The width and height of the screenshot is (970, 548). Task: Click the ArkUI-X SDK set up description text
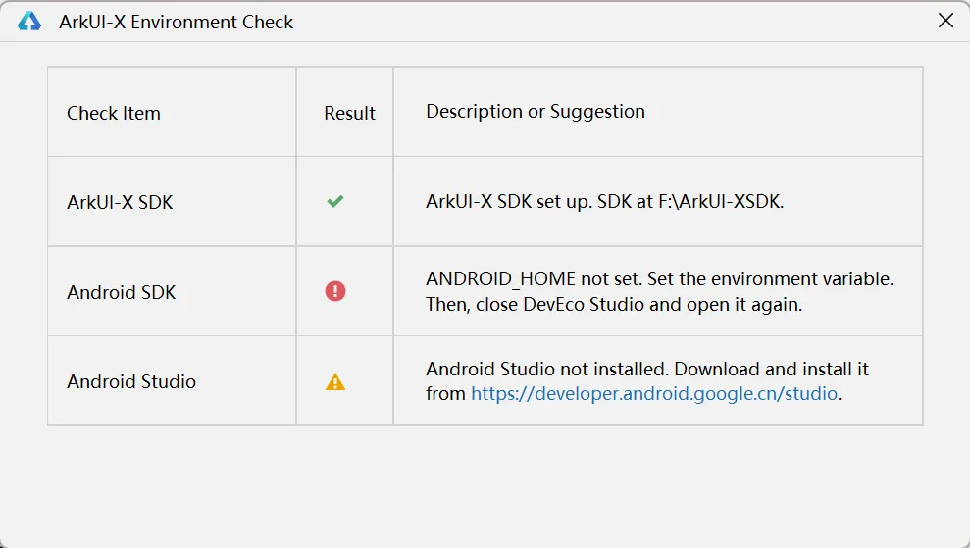(x=604, y=201)
